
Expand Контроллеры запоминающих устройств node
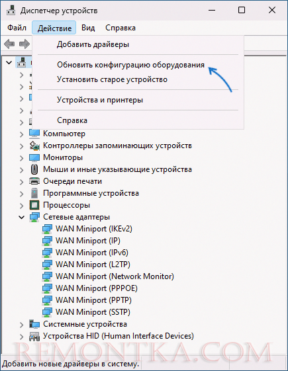(x=22, y=146)
